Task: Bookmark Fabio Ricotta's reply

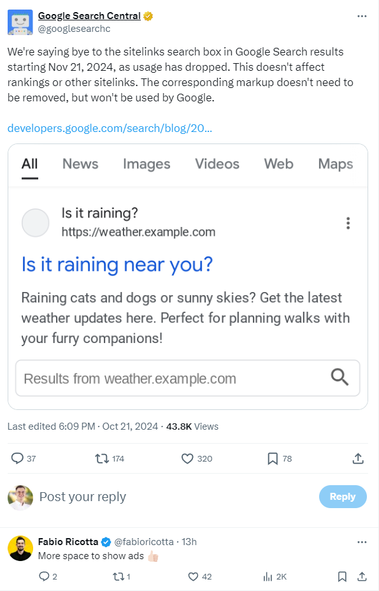Action: [x=342, y=576]
